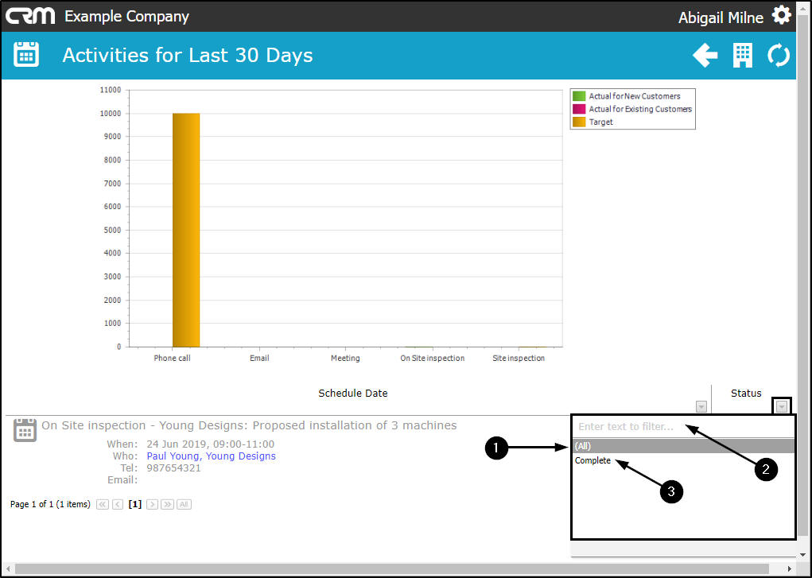This screenshot has height=578, width=812.
Task: Go back using the left arrow icon
Action: click(705, 55)
